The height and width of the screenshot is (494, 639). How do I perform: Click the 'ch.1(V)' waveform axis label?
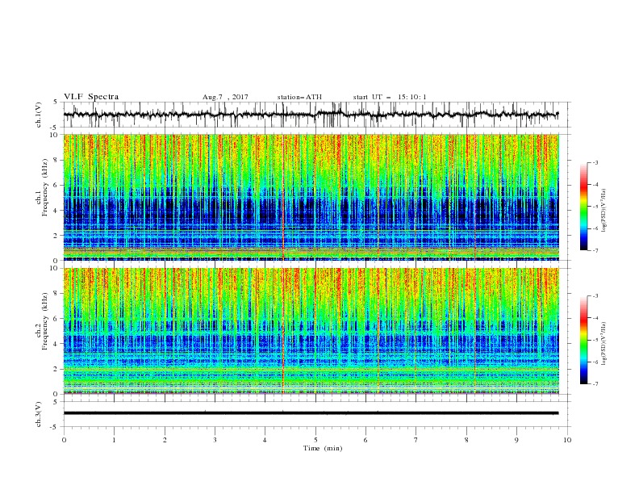pos(39,115)
